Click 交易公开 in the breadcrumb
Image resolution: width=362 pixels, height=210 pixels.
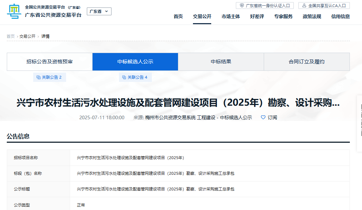click(x=28, y=36)
